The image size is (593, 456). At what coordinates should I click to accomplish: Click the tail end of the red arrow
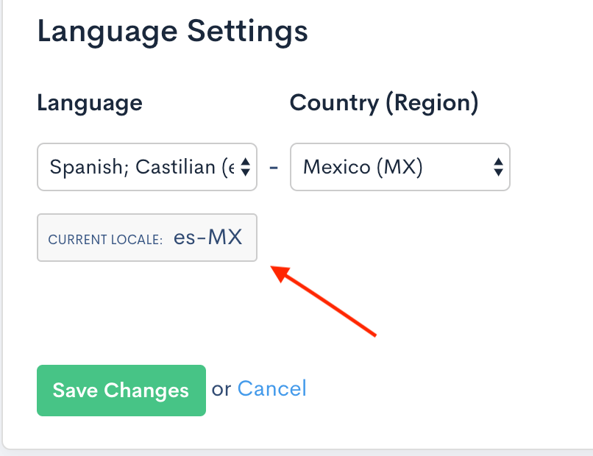coord(374,335)
